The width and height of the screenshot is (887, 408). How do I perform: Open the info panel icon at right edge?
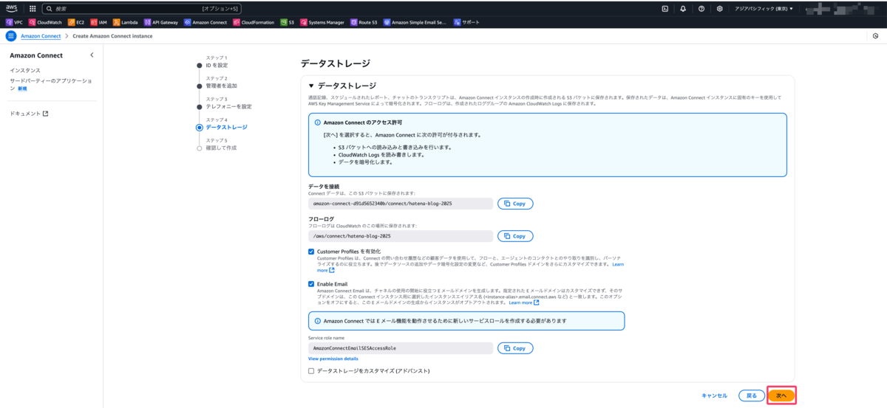tap(876, 35)
